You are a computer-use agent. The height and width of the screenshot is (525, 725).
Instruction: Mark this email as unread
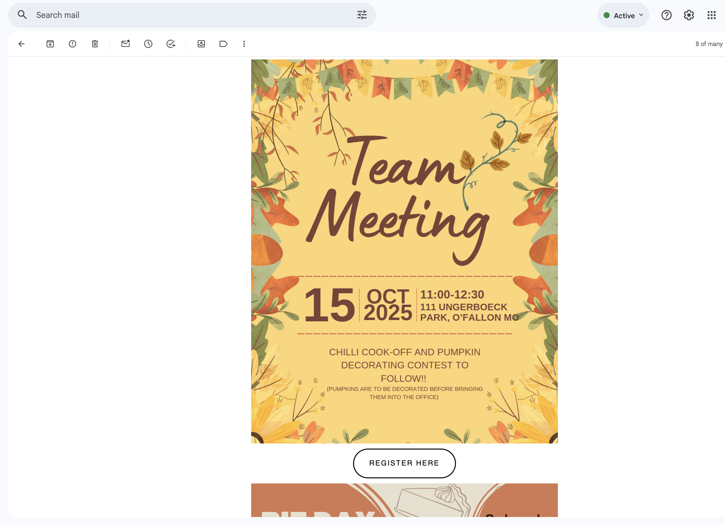click(126, 44)
